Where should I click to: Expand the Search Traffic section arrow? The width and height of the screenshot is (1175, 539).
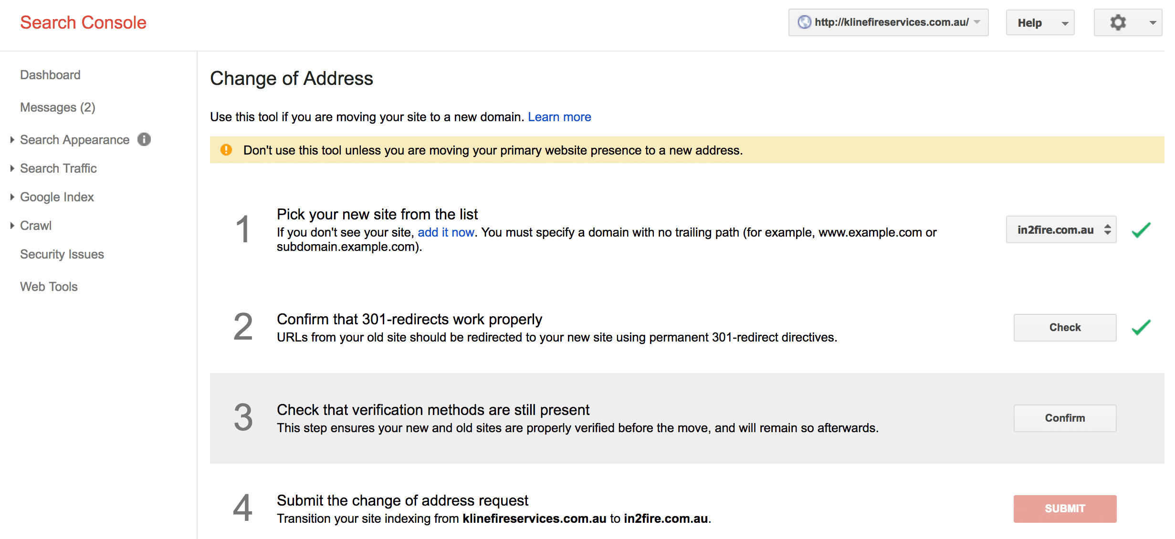[x=12, y=168]
